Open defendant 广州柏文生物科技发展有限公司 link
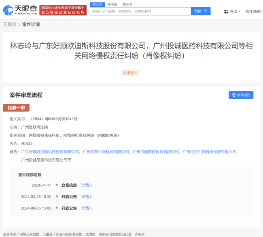The width and height of the screenshot is (263, 237). pos(209,152)
